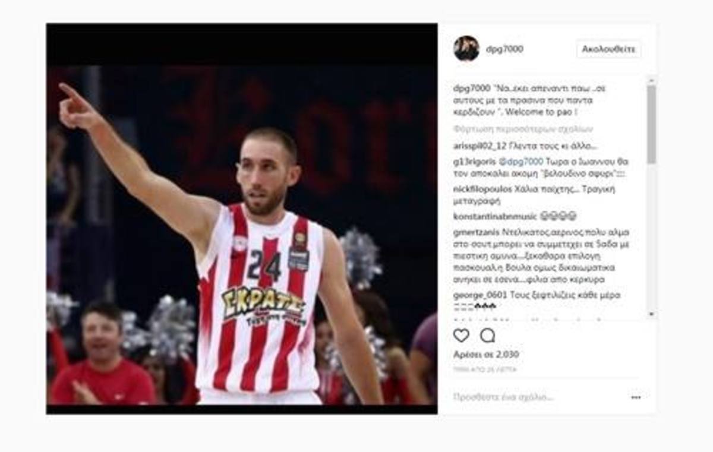The image size is (713, 452).
Task: Open the three-dots more options menu
Action: tap(636, 397)
